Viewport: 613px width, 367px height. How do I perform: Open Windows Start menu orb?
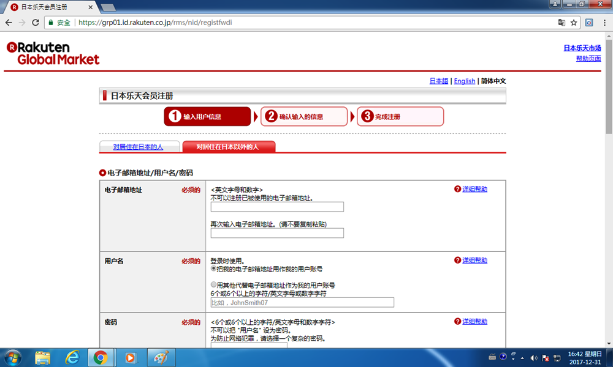[x=13, y=357]
